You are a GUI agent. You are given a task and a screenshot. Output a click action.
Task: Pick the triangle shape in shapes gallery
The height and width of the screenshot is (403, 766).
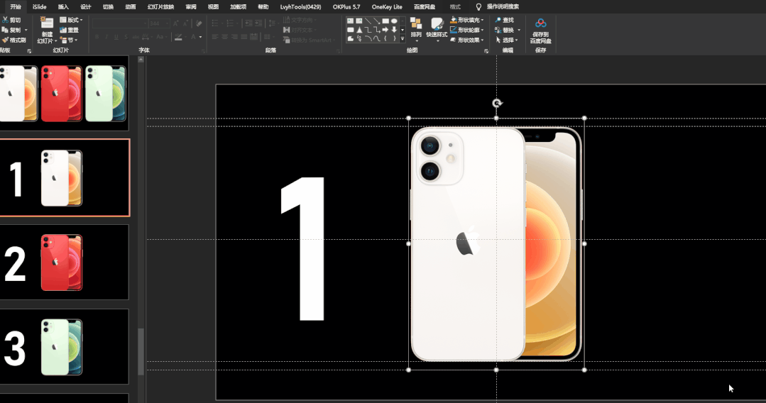pyautogui.click(x=359, y=30)
